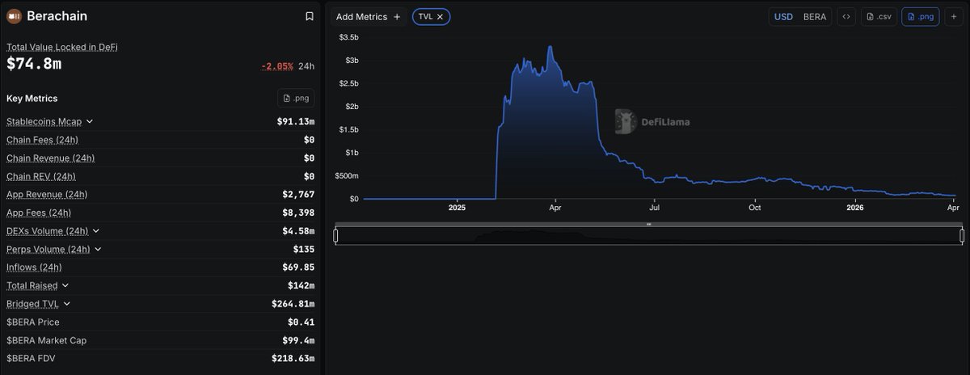Open the embed code icon button
The height and width of the screenshot is (375, 970).
(x=846, y=16)
